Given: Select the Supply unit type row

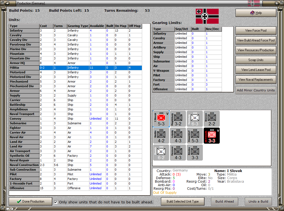Looking at the screenshot, I should point(75,95).
